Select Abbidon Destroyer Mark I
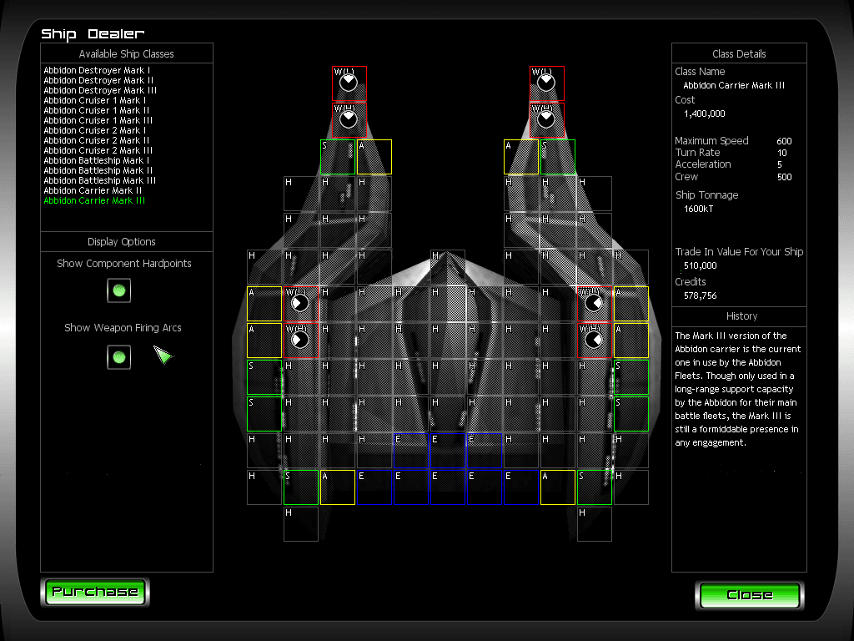854x641 pixels. pos(97,70)
